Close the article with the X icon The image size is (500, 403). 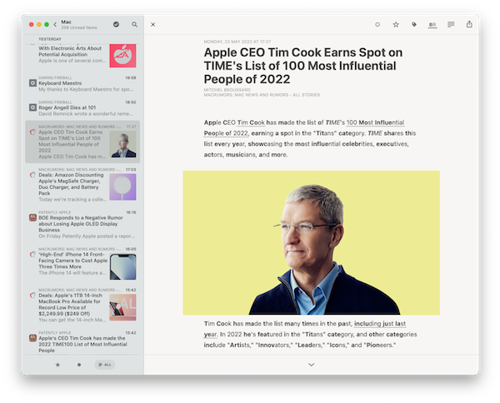[x=153, y=24]
